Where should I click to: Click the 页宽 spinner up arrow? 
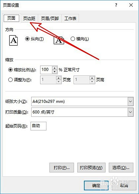click(x=58, y=78)
